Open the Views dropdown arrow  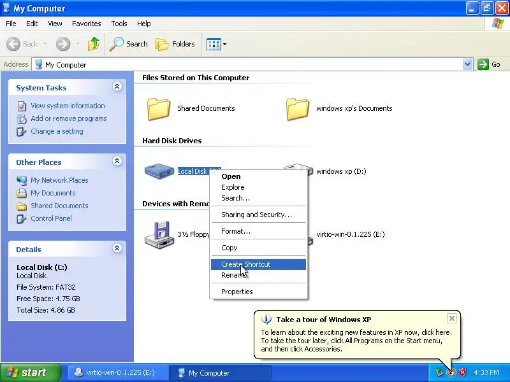pos(225,44)
